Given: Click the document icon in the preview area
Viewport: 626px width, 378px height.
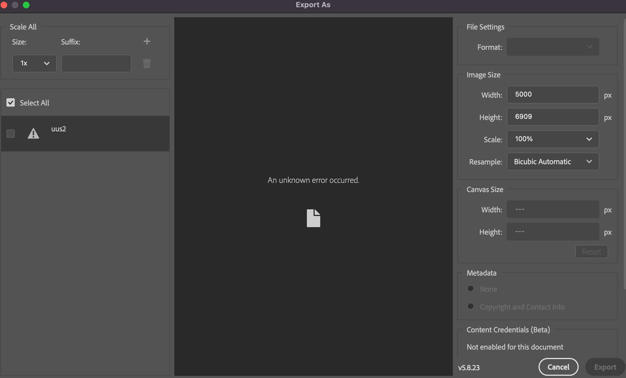Looking at the screenshot, I should click(x=313, y=218).
